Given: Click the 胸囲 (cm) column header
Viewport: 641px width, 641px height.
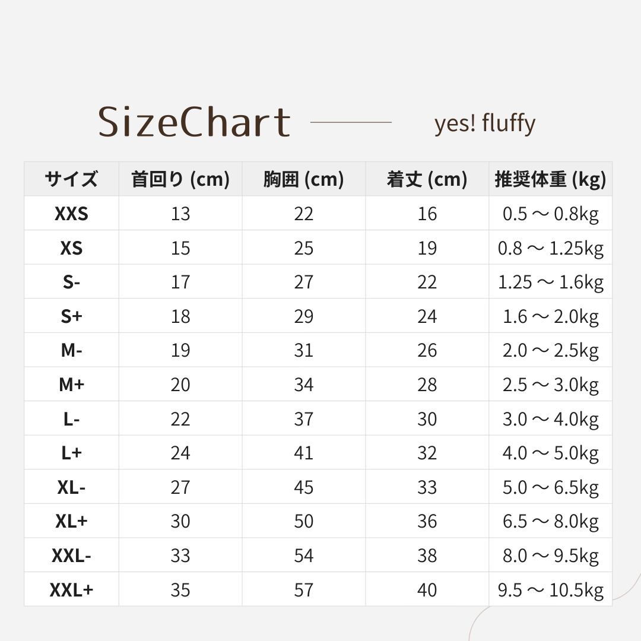Looking at the screenshot, I should click(303, 179).
